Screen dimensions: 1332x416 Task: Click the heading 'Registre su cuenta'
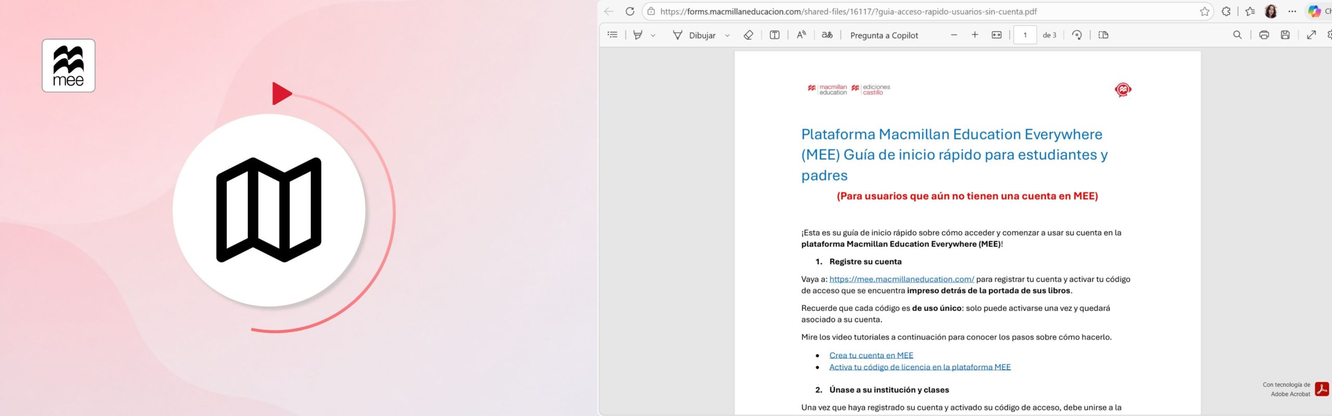[865, 262]
